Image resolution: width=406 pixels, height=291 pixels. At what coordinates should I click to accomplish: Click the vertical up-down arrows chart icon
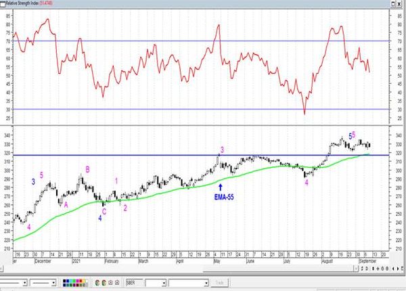(x=373, y=269)
